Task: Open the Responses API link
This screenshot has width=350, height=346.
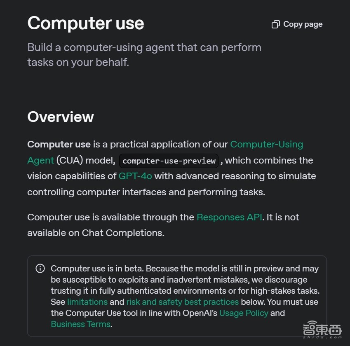Action: (x=229, y=217)
